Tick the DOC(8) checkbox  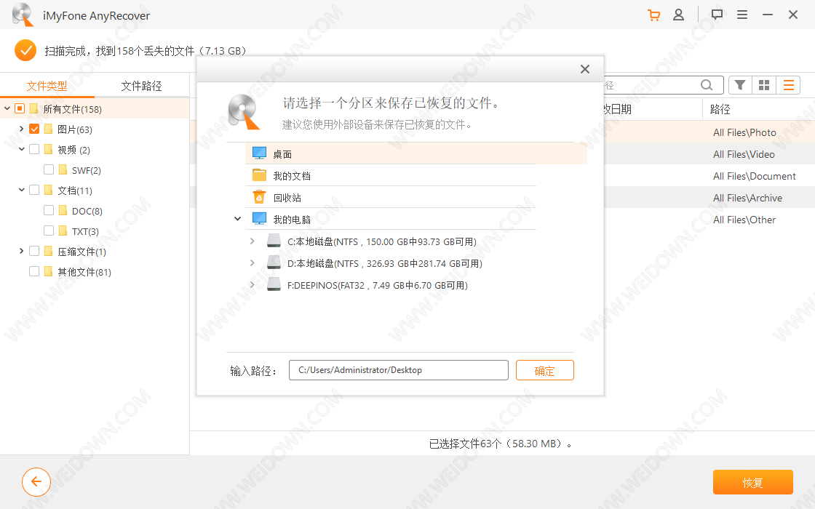coord(49,211)
